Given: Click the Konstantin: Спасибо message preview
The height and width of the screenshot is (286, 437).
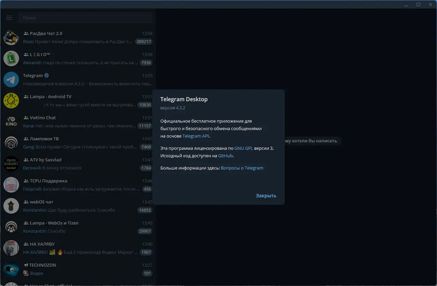Looking at the screenshot, I should (x=44, y=231).
